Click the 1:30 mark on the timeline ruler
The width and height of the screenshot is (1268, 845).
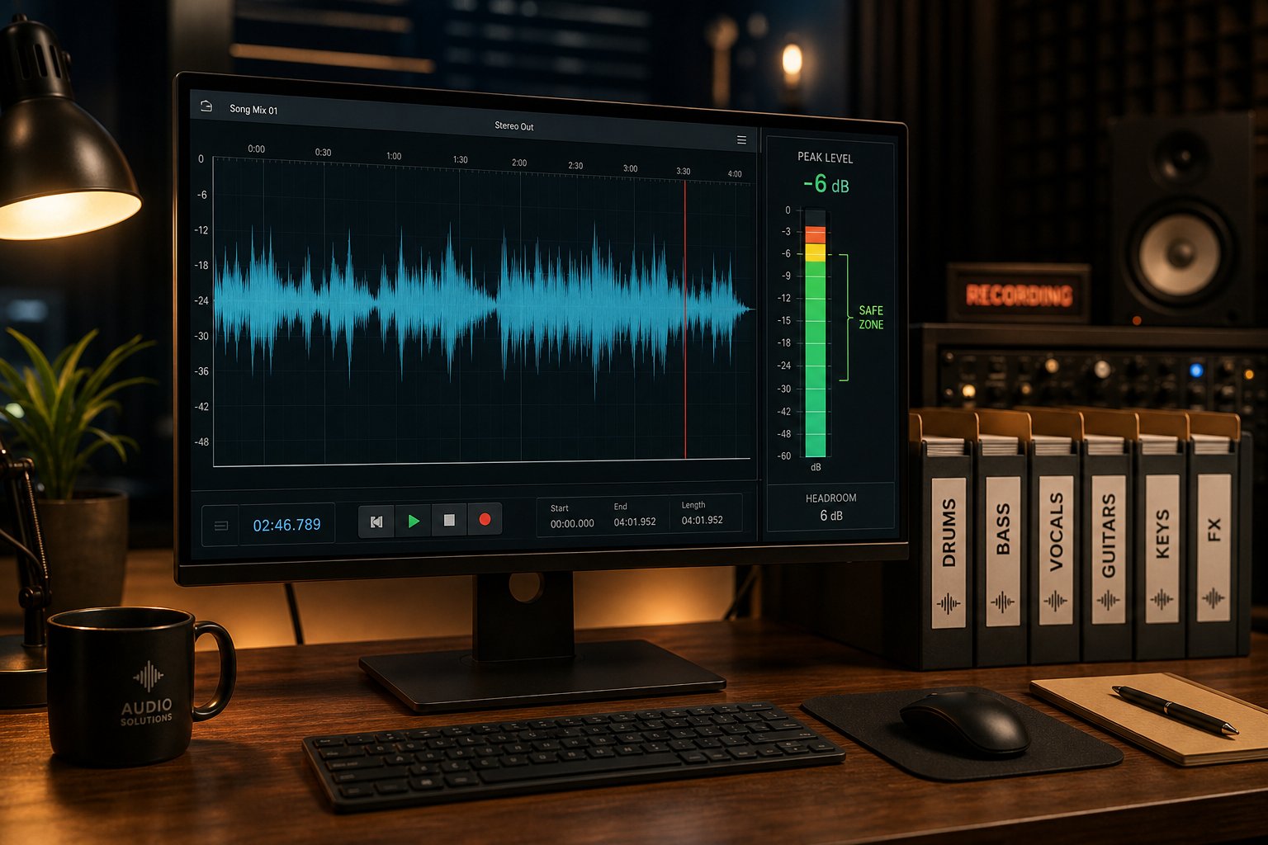point(460,159)
